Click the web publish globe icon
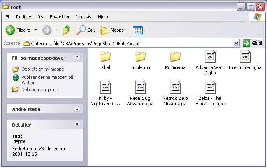267x168 pixels. click(16, 78)
